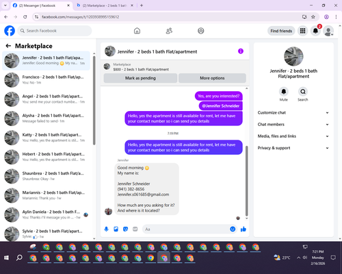Image resolution: width=342 pixels, height=274 pixels.
Task: Choose a GIF icon in the composer
Action: (x=135, y=229)
